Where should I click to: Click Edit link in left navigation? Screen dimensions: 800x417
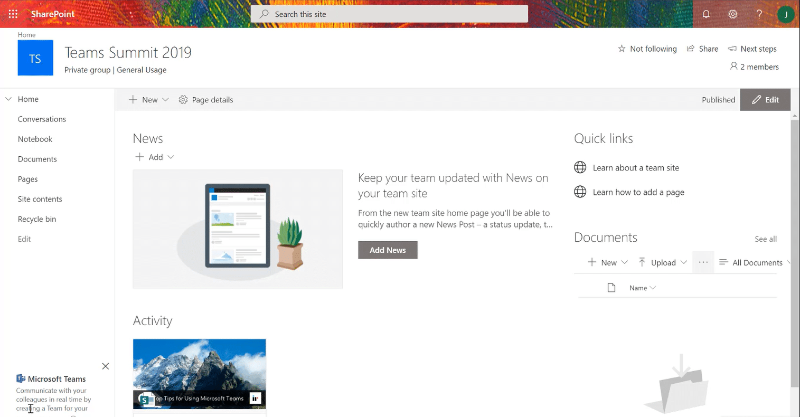[24, 239]
